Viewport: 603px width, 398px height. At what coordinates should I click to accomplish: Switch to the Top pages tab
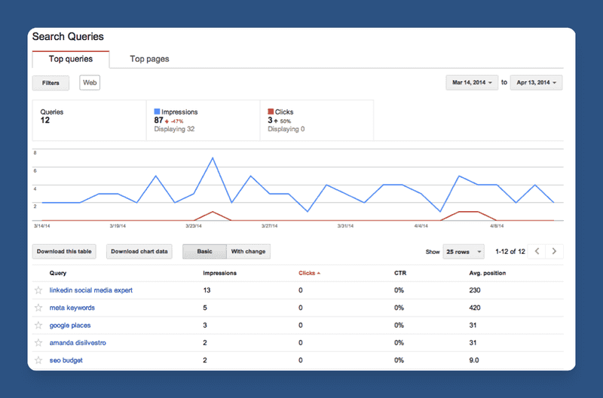click(x=149, y=59)
